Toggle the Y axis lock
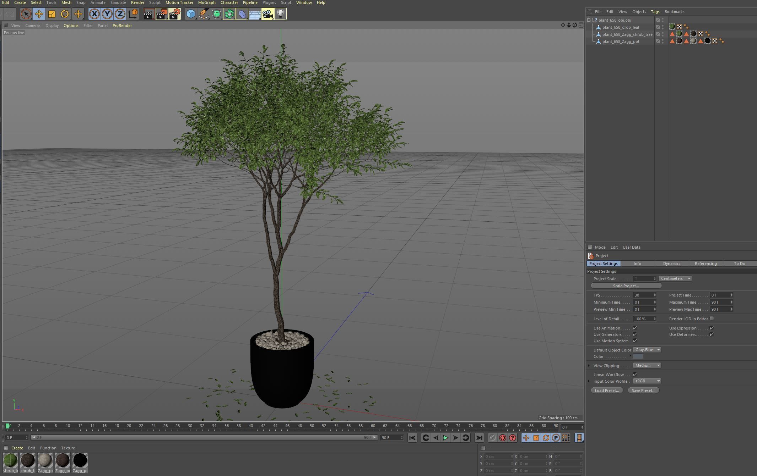Screen dimensions: 757x476 (107, 14)
